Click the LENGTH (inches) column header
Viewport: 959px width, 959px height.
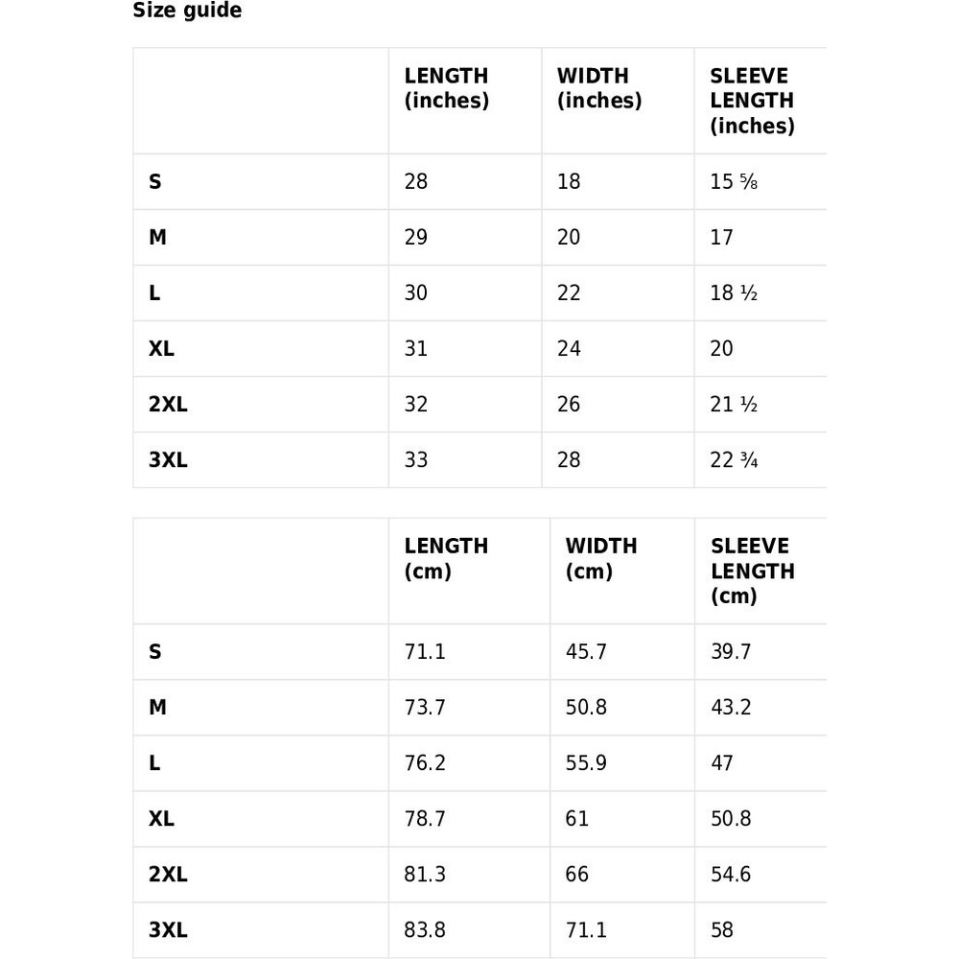(x=446, y=88)
